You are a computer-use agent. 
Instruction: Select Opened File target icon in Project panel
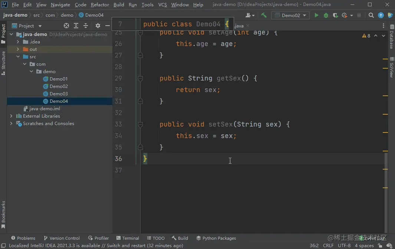pos(66,26)
